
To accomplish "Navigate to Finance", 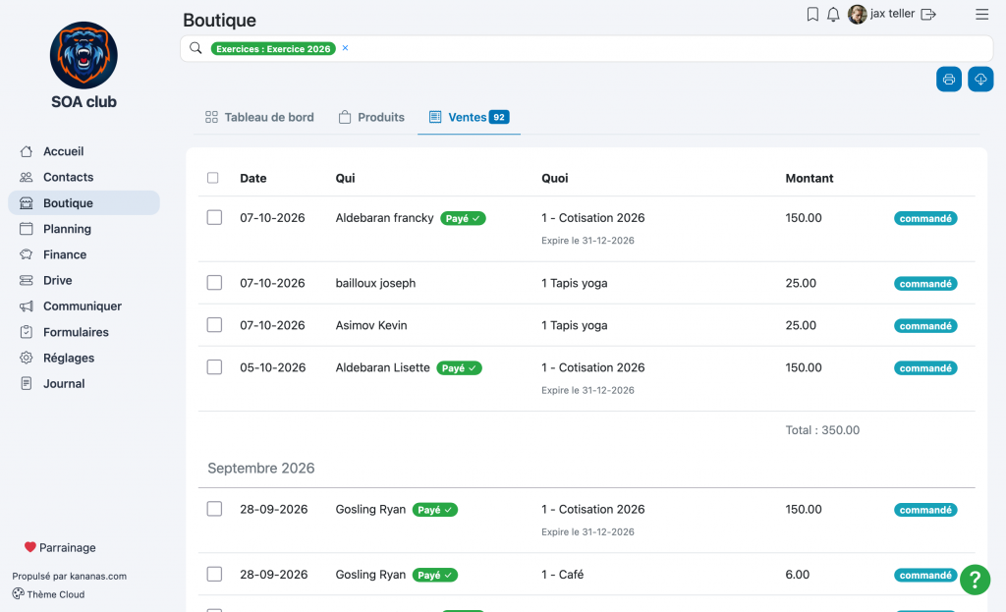I will 64,254.
